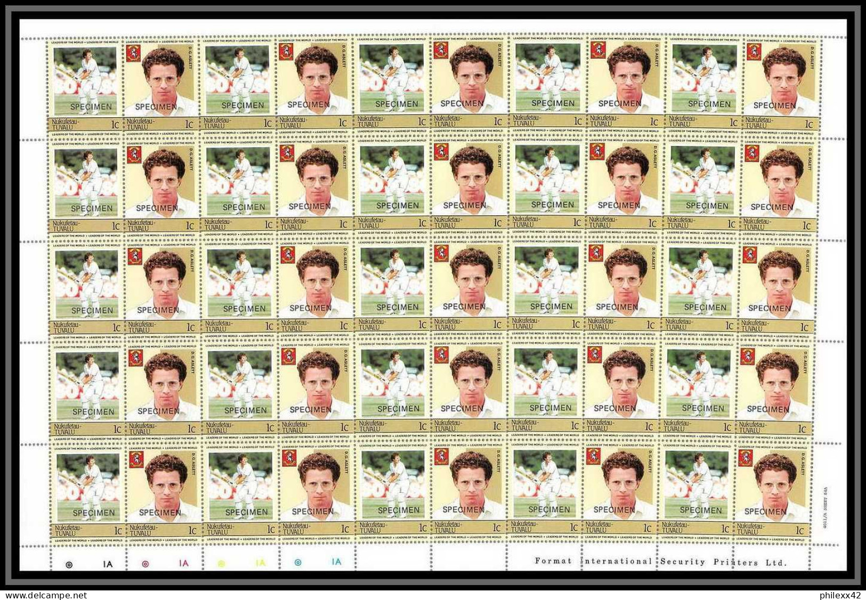Click the Format International Security Printers Ltd. imprint
Screen dimensions: 866x600
tap(660, 562)
